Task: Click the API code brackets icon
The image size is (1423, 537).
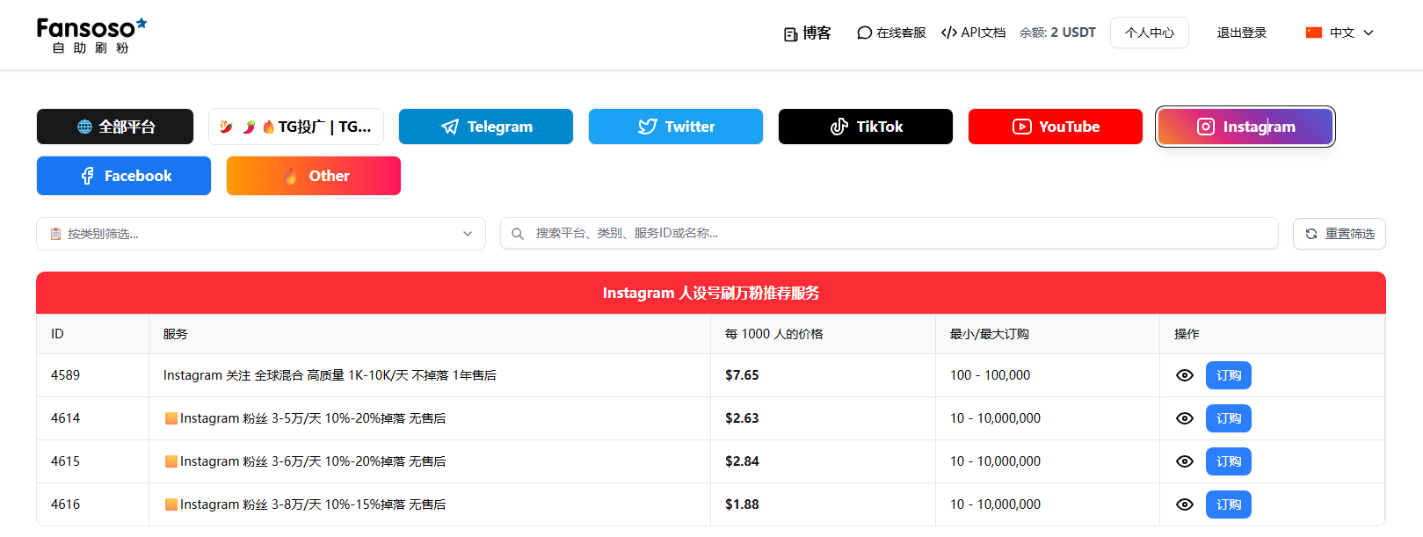Action: (x=948, y=33)
